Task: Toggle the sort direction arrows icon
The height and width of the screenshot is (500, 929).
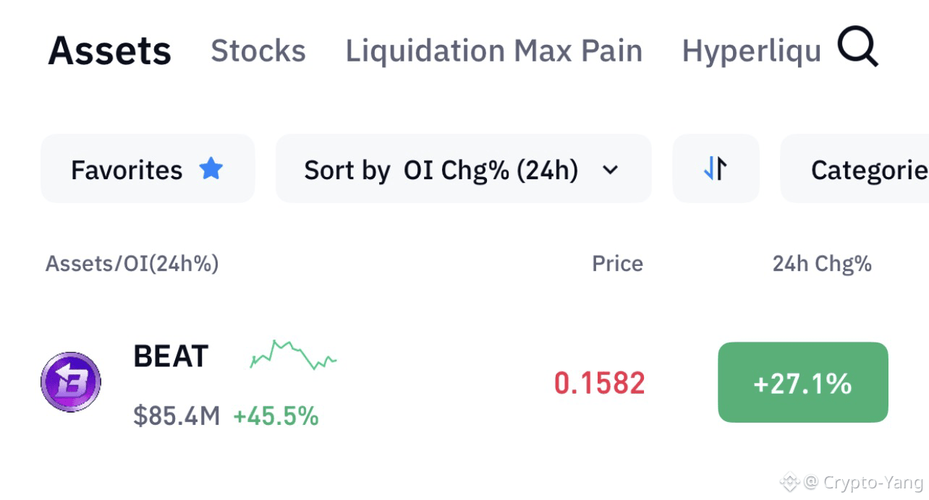Action: (x=716, y=169)
